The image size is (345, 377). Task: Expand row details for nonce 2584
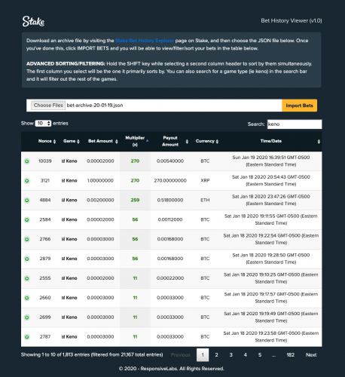point(27,220)
